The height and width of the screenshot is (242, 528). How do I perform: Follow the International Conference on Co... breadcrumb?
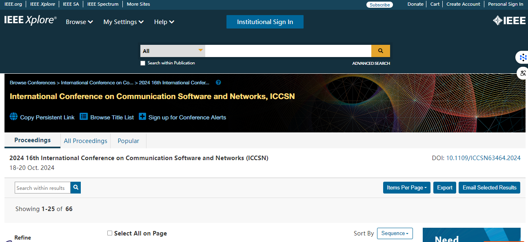click(97, 83)
